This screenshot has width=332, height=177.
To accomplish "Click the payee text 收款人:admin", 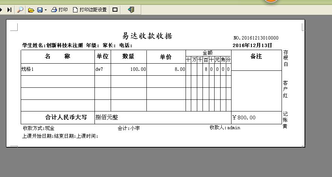I will point(225,127).
